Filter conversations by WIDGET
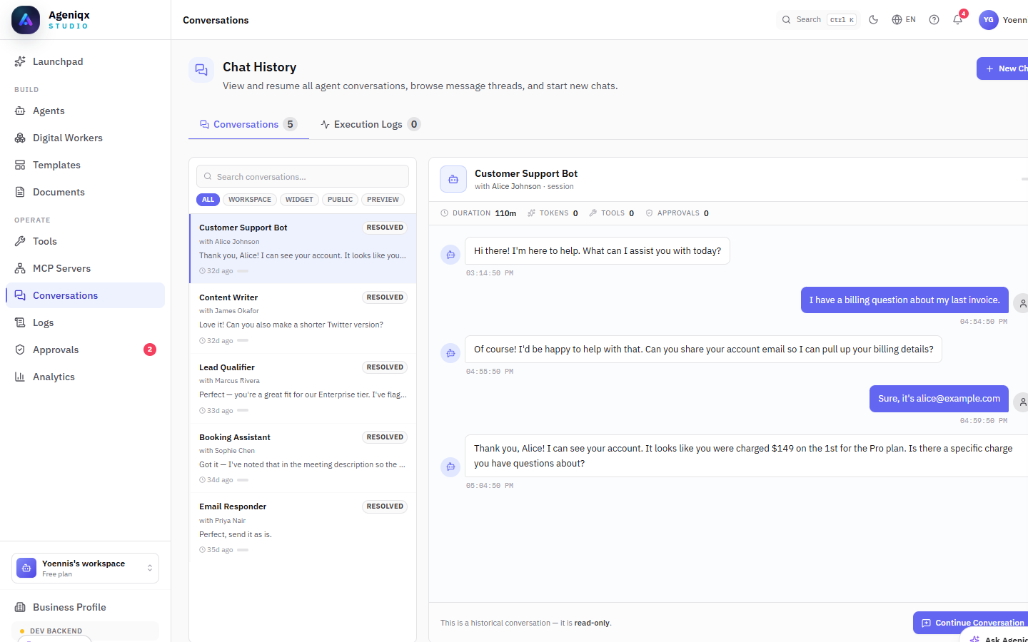This screenshot has width=1028, height=642. click(299, 200)
